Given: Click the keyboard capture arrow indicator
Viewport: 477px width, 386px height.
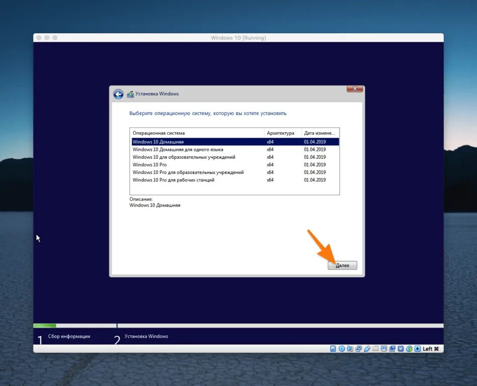Looking at the screenshot, I should [x=418, y=349].
